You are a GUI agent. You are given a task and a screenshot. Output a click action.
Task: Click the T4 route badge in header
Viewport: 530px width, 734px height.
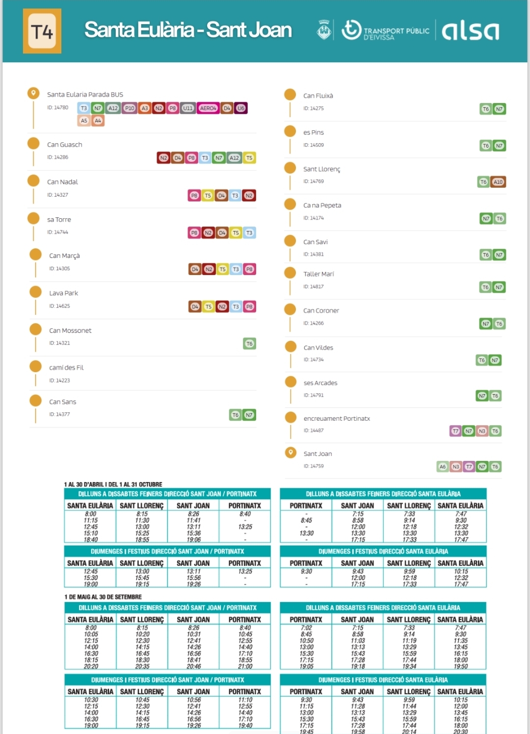42,31
